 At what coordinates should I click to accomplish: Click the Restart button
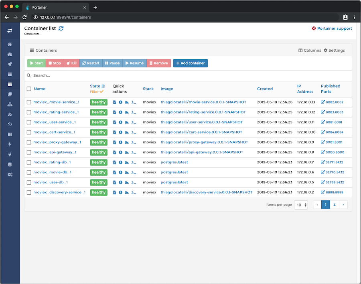91,63
